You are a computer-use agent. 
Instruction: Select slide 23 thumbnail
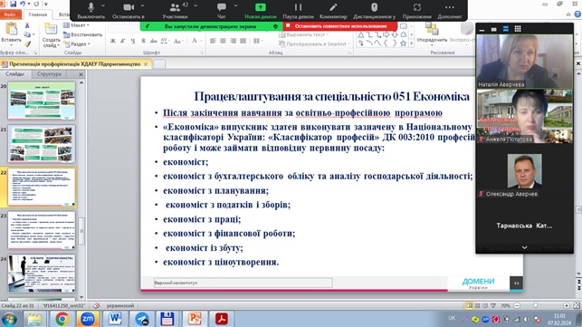point(42,230)
